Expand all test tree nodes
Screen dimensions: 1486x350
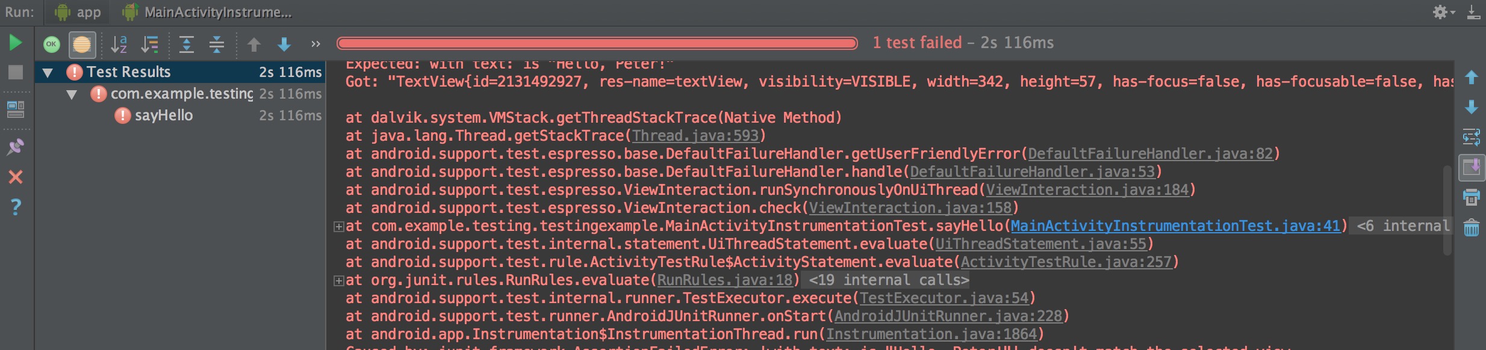187,44
